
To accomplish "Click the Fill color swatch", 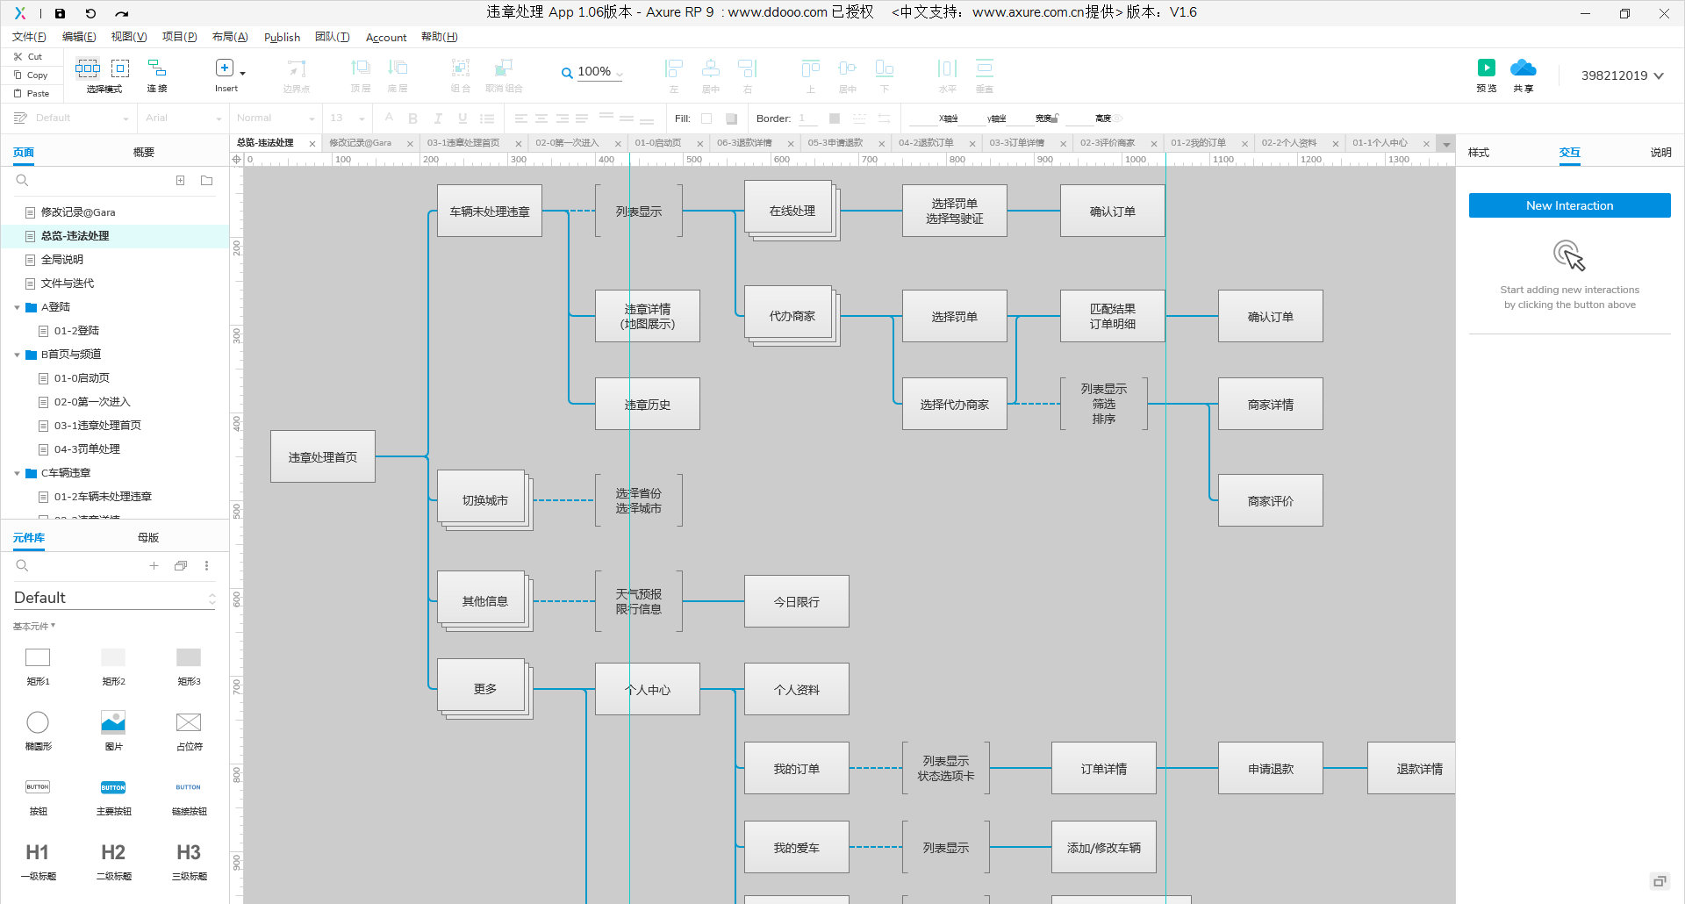I will 706,118.
